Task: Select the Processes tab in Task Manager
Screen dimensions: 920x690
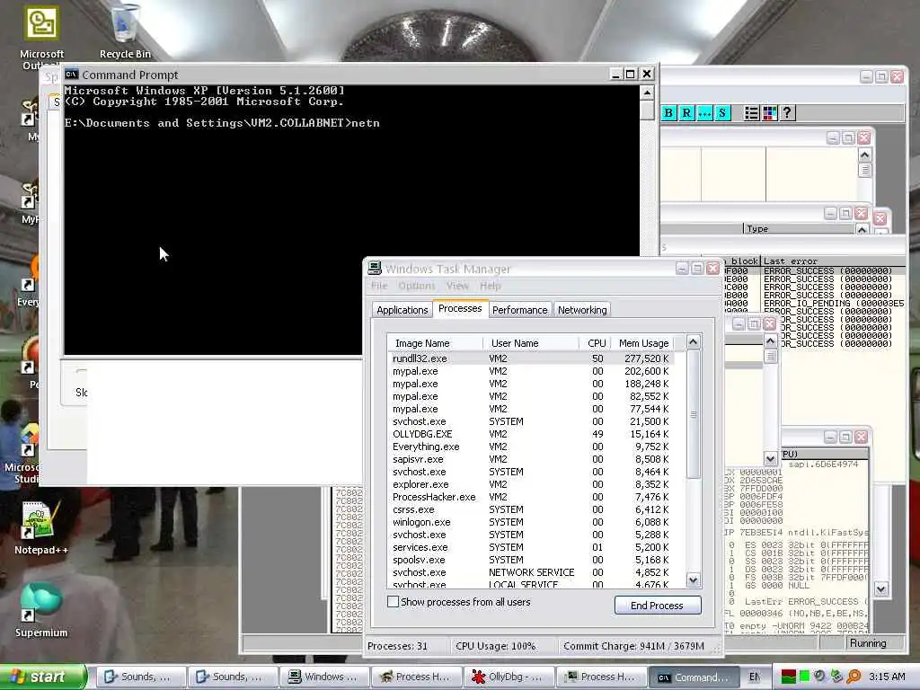Action: (460, 309)
